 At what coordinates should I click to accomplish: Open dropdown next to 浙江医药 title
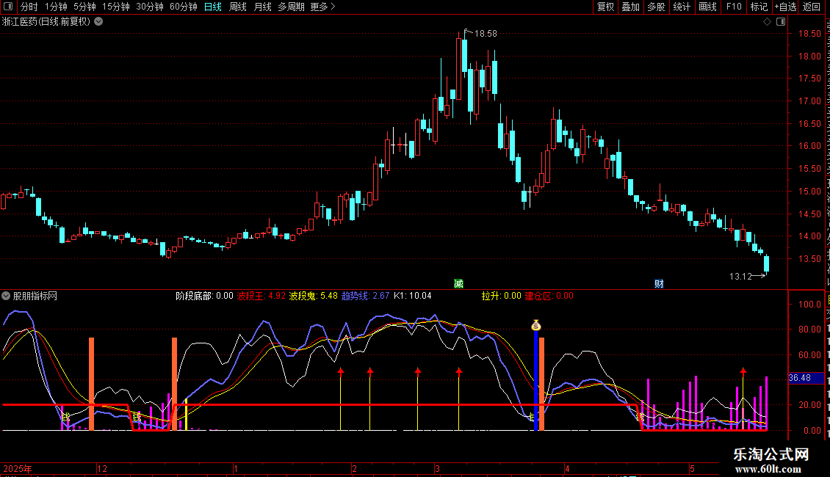coord(98,22)
